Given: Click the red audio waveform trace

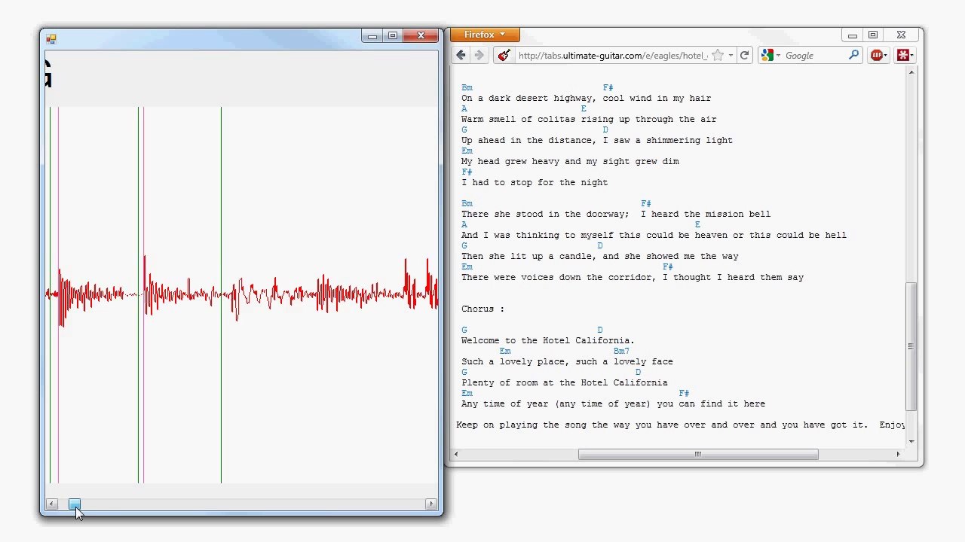Looking at the screenshot, I should tap(241, 292).
